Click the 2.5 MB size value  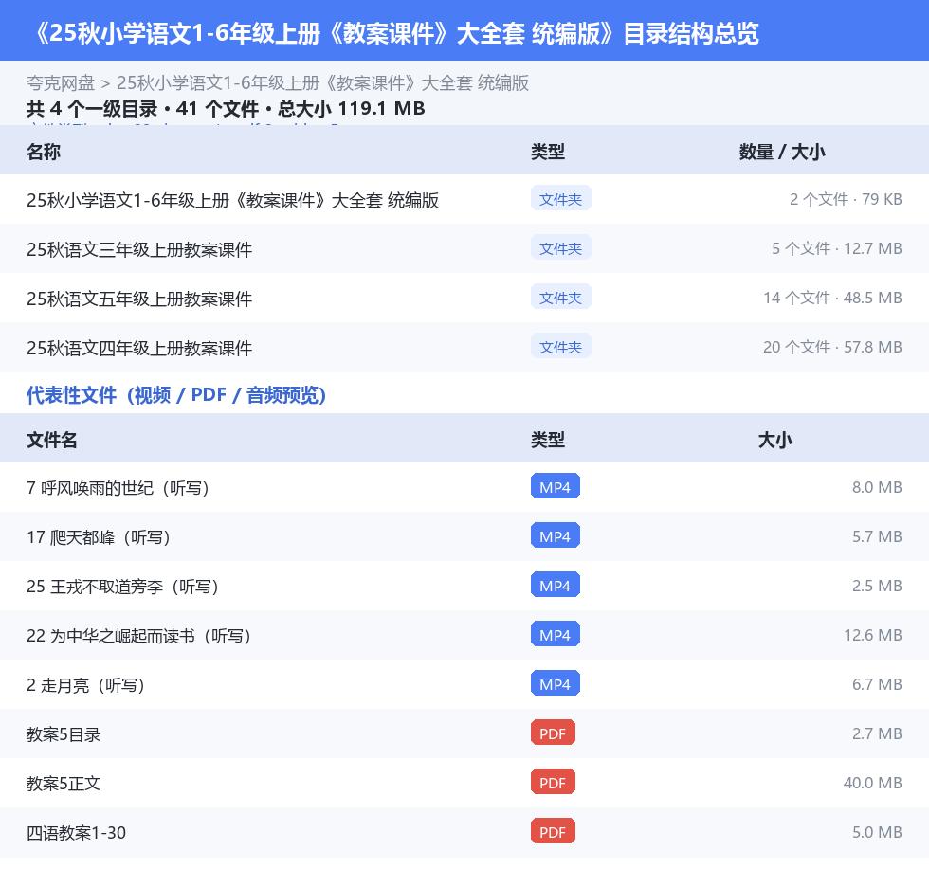877,585
